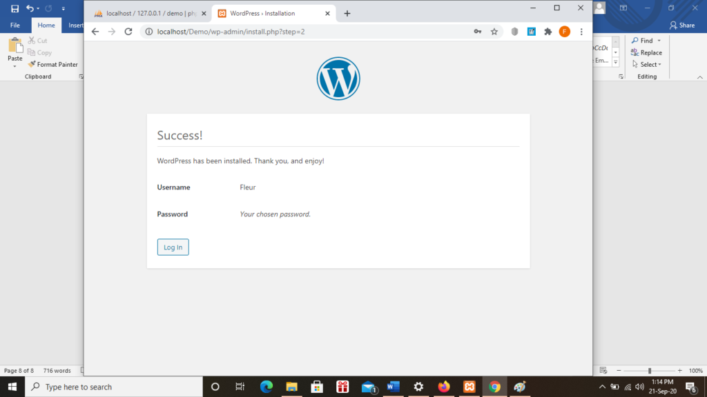Close the localhost phpMyAdmin tab
Viewport: 707px width, 397px height.
coord(204,14)
